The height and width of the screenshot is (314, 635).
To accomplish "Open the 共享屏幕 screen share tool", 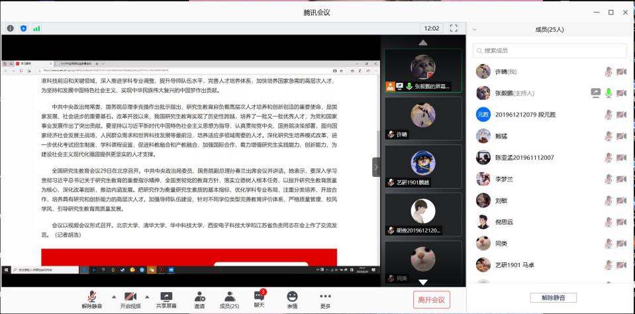I will pos(166,299).
